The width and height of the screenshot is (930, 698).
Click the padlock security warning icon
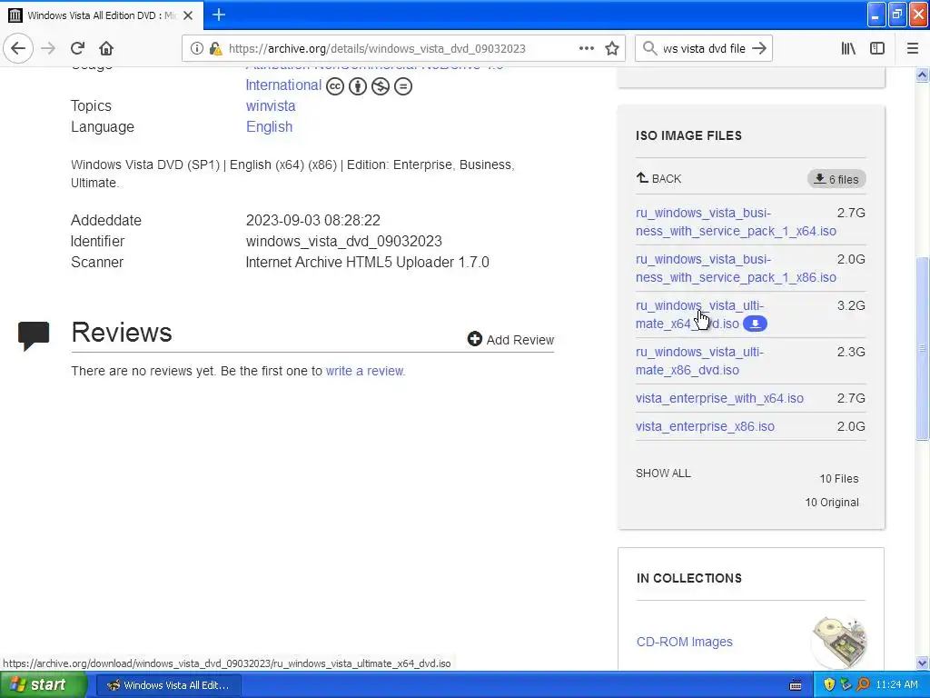coord(216,49)
